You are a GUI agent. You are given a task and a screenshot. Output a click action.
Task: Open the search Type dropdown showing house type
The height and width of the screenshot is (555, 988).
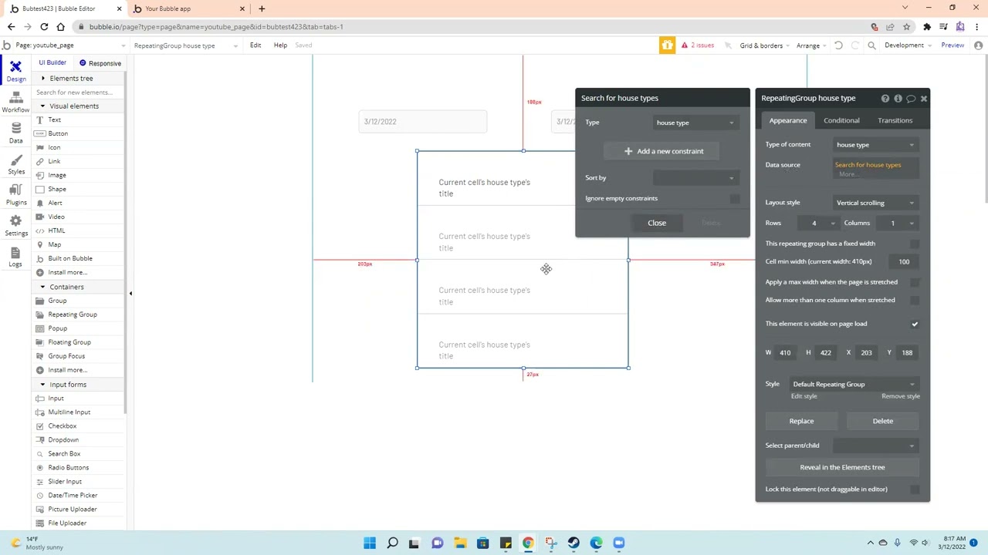tap(695, 123)
